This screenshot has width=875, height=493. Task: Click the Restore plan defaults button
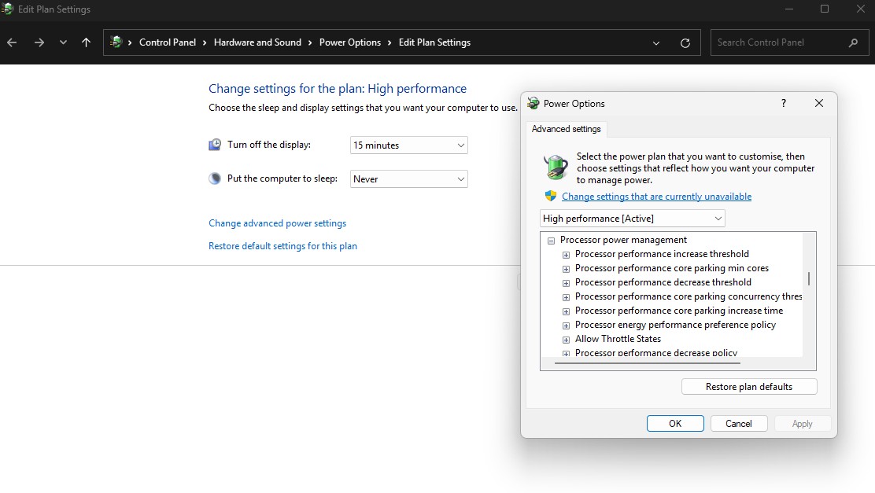pyautogui.click(x=748, y=387)
